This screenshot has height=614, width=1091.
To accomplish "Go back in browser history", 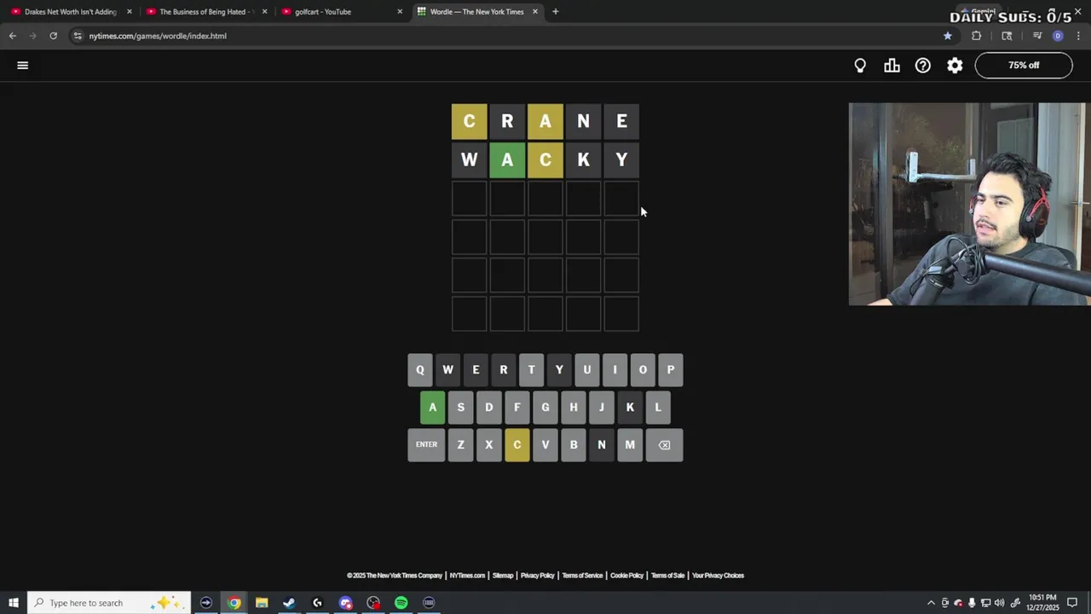I will [12, 36].
